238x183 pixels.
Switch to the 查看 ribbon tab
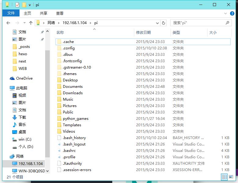point(60,13)
